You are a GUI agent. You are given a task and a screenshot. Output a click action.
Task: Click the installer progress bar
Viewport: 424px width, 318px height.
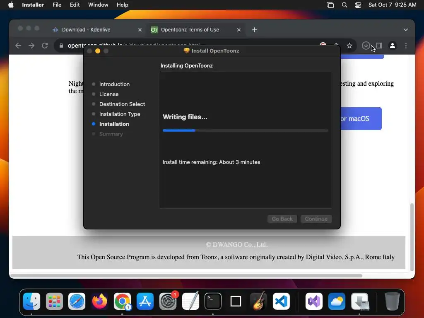pyautogui.click(x=245, y=130)
